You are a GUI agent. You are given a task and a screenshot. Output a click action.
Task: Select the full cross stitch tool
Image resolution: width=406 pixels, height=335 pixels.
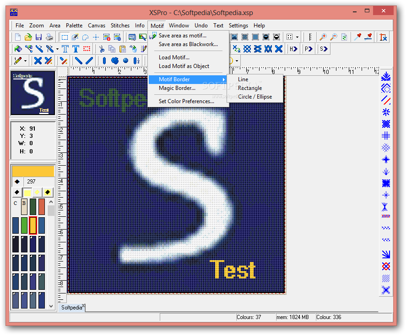click(x=38, y=61)
